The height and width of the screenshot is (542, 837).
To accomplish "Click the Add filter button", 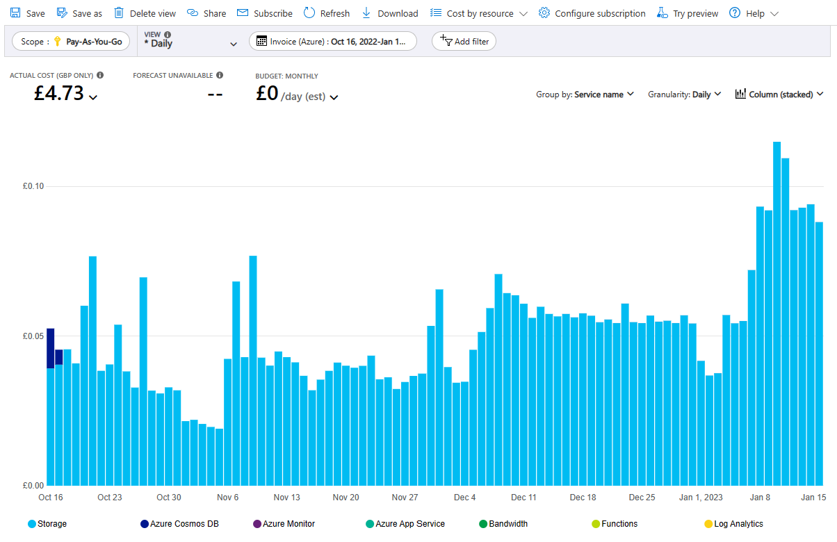I will pyautogui.click(x=464, y=42).
